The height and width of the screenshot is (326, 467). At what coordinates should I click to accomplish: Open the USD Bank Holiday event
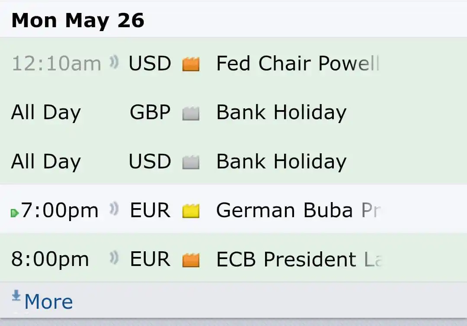tap(281, 161)
